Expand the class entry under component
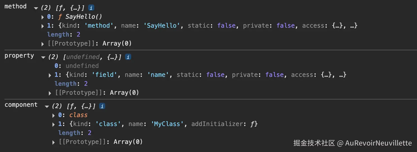 point(54,115)
